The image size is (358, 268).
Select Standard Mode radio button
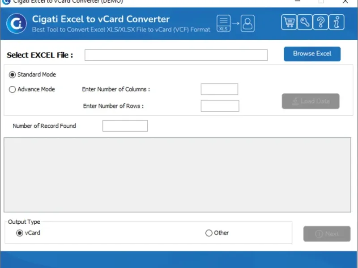(x=13, y=75)
